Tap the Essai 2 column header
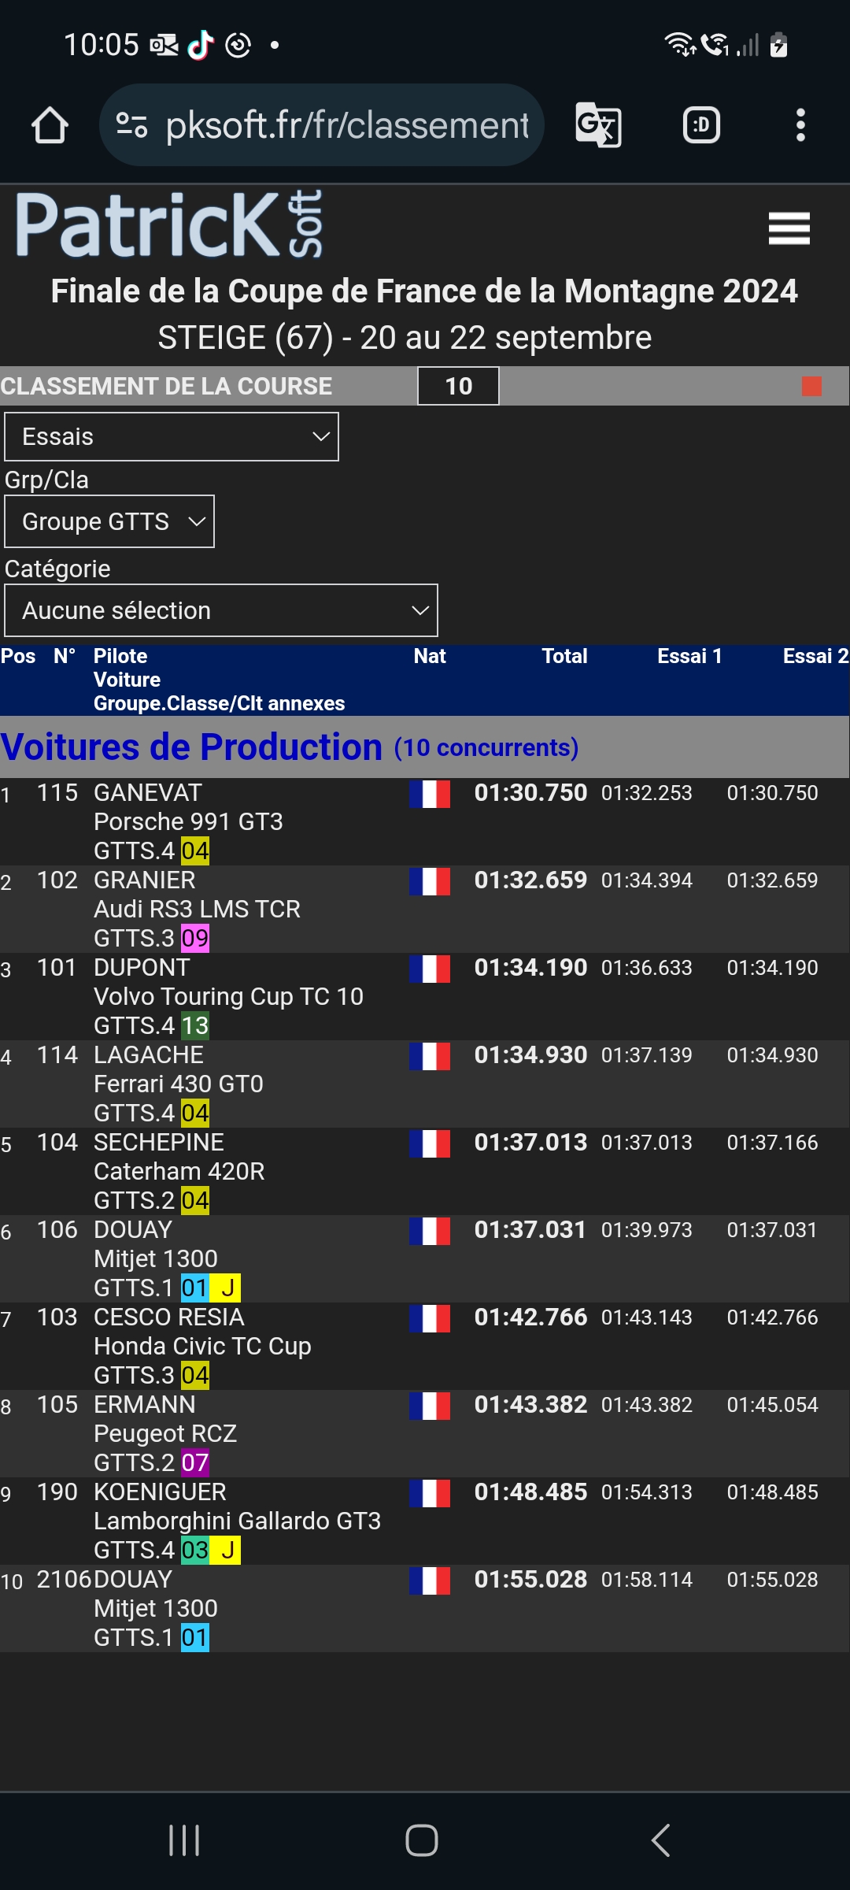The image size is (850, 1890). (x=815, y=656)
